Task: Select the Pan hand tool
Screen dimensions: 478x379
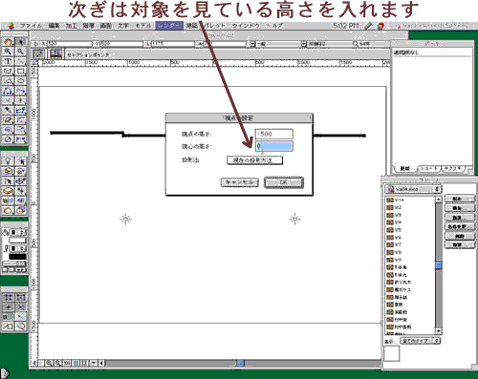Action: coord(9,42)
